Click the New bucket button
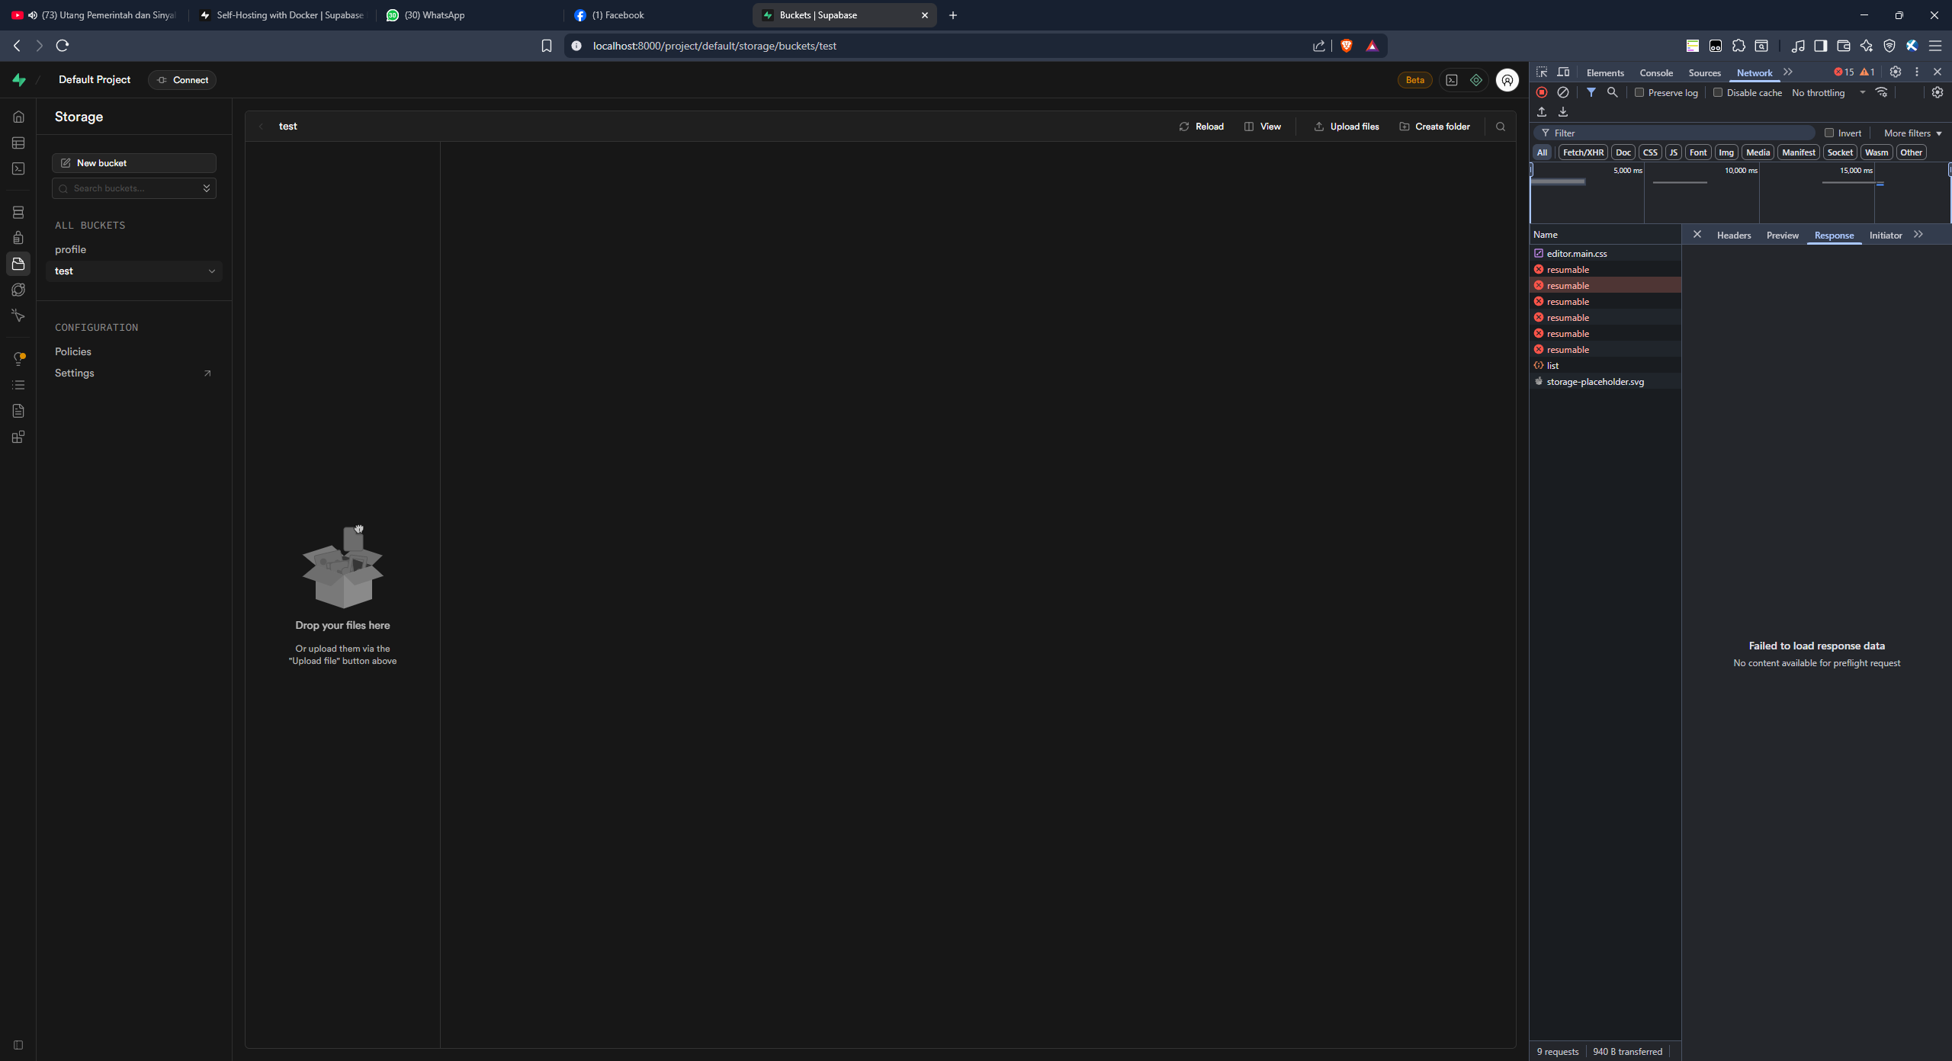Viewport: 1952px width, 1061px height. pyautogui.click(x=134, y=163)
